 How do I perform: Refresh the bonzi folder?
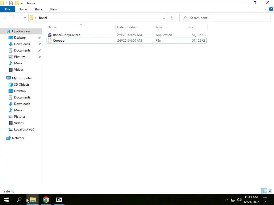tap(172, 18)
